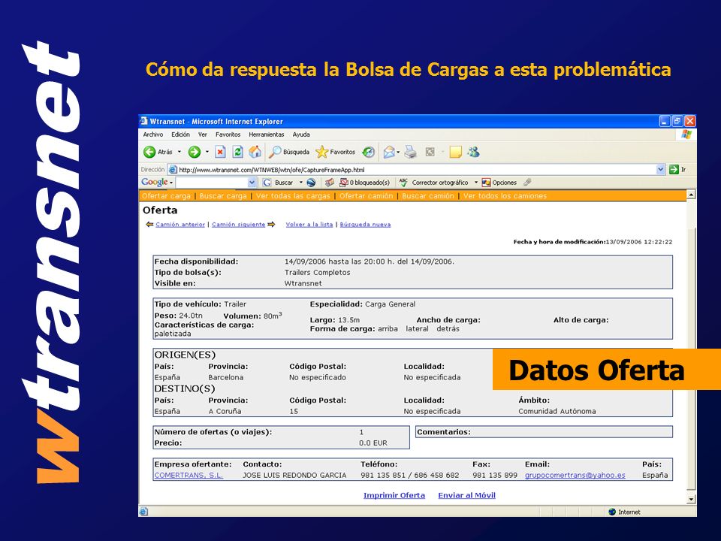The height and width of the screenshot is (541, 721).
Task: Click inside the Google toolbar search field
Action: (x=212, y=183)
